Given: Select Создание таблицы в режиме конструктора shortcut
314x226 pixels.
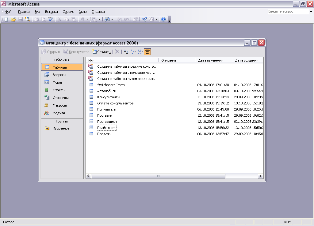Looking at the screenshot, I should pyautogui.click(x=127, y=66).
